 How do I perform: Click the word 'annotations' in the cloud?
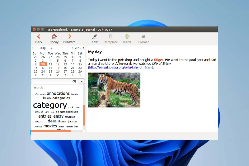(58, 93)
